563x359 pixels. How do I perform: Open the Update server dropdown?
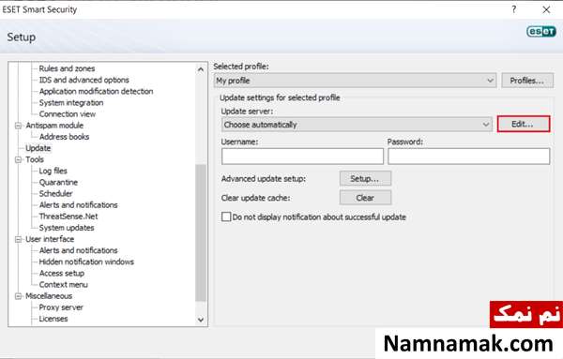tap(357, 125)
